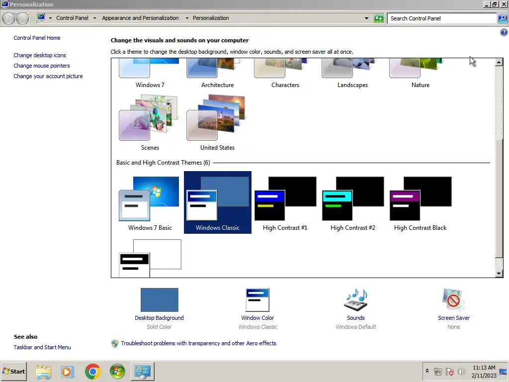
Task: Open the Window Color icon
Action: 257,300
